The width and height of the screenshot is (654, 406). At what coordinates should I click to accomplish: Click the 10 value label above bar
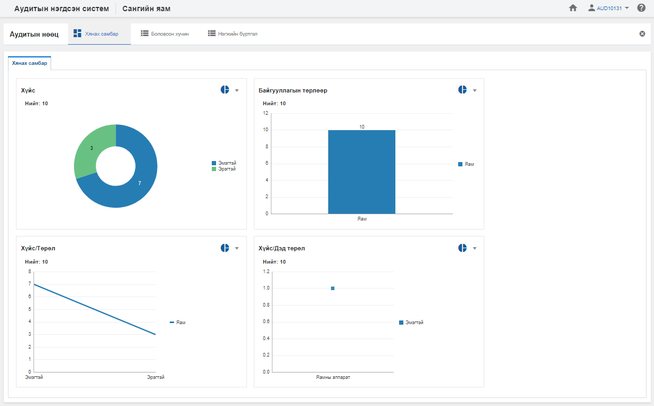point(362,127)
